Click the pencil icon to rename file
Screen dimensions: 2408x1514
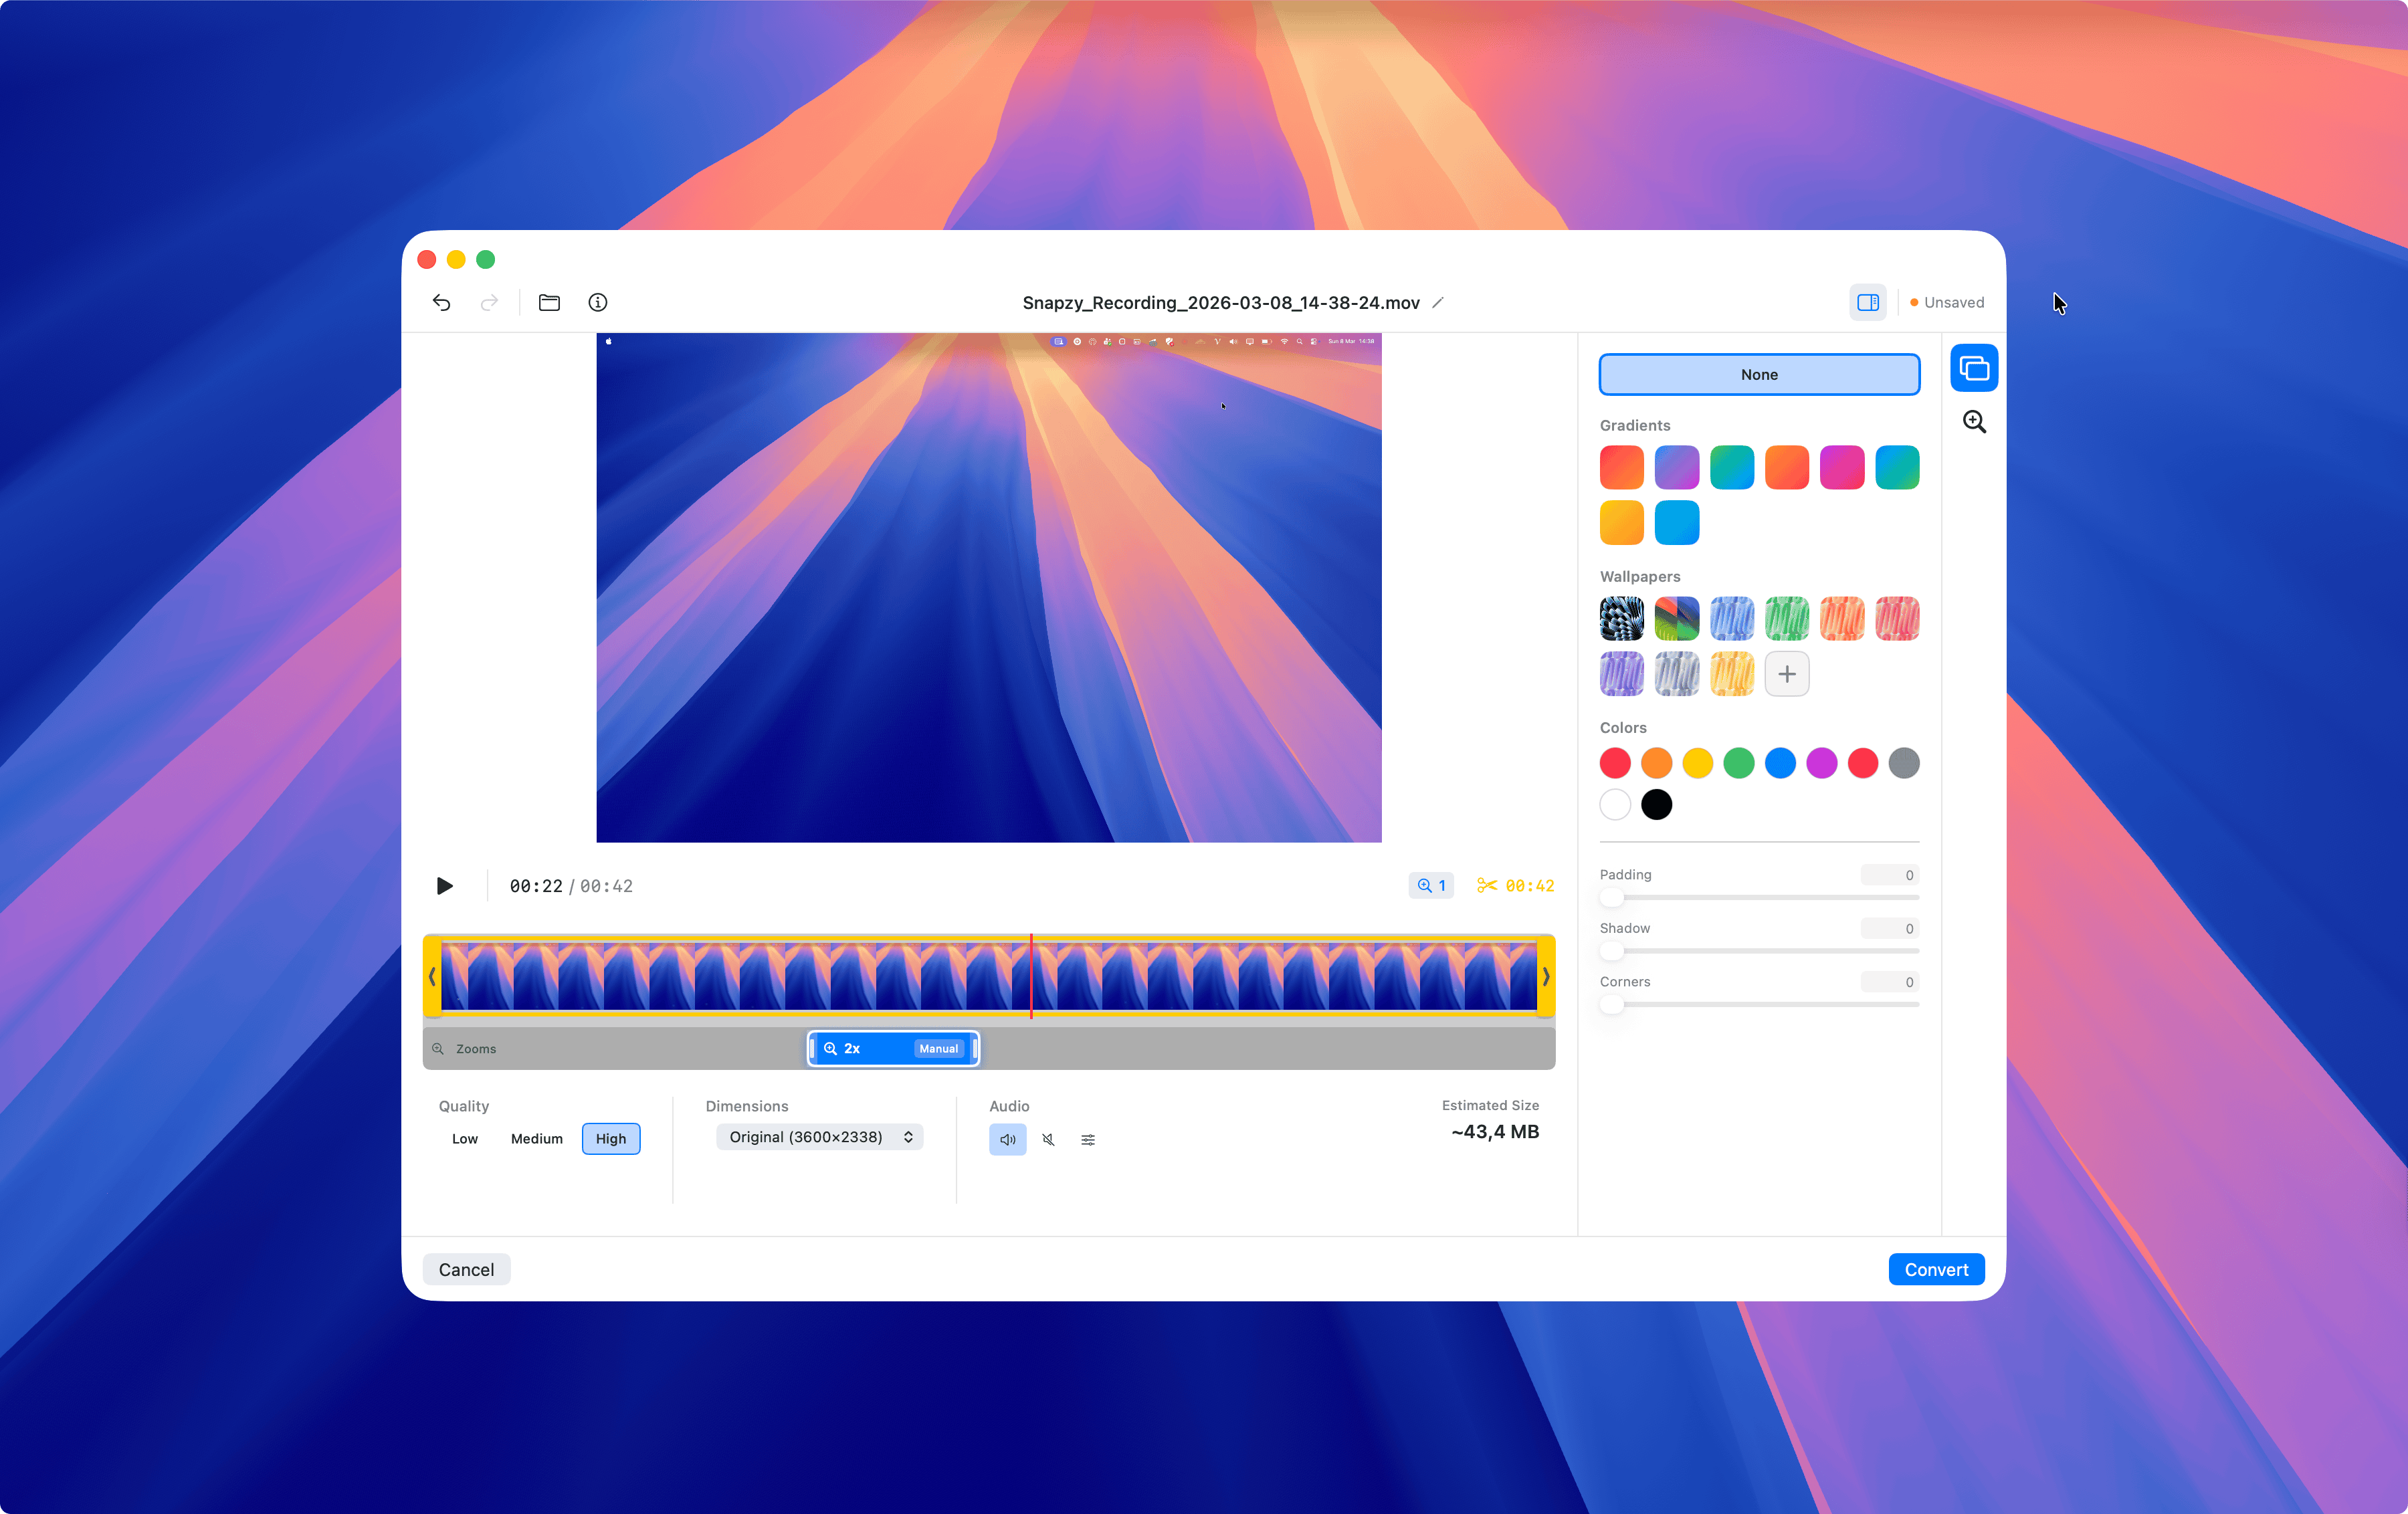[x=1438, y=302]
